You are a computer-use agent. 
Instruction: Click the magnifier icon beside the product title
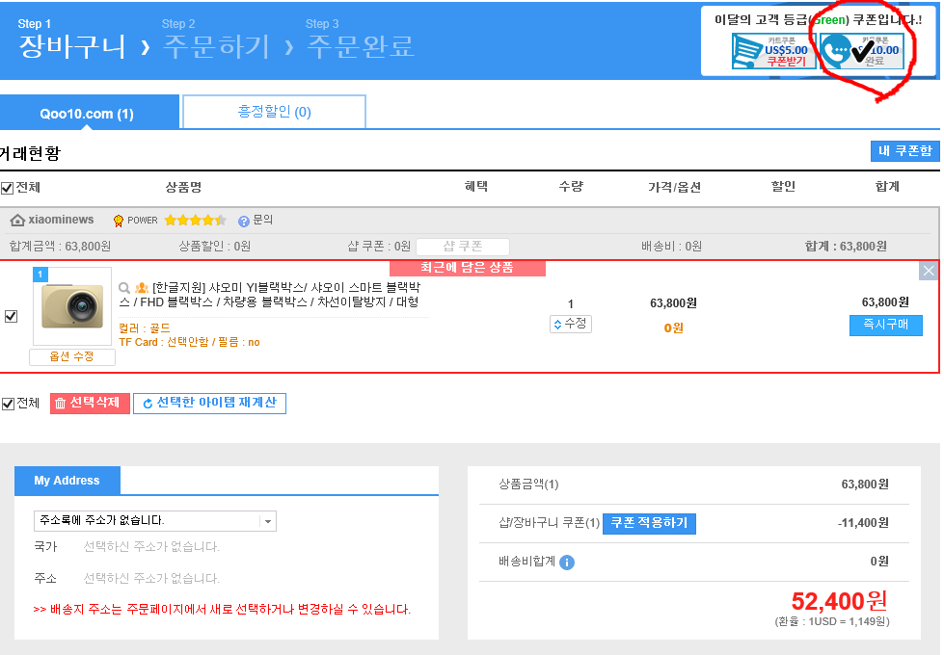click(124, 288)
